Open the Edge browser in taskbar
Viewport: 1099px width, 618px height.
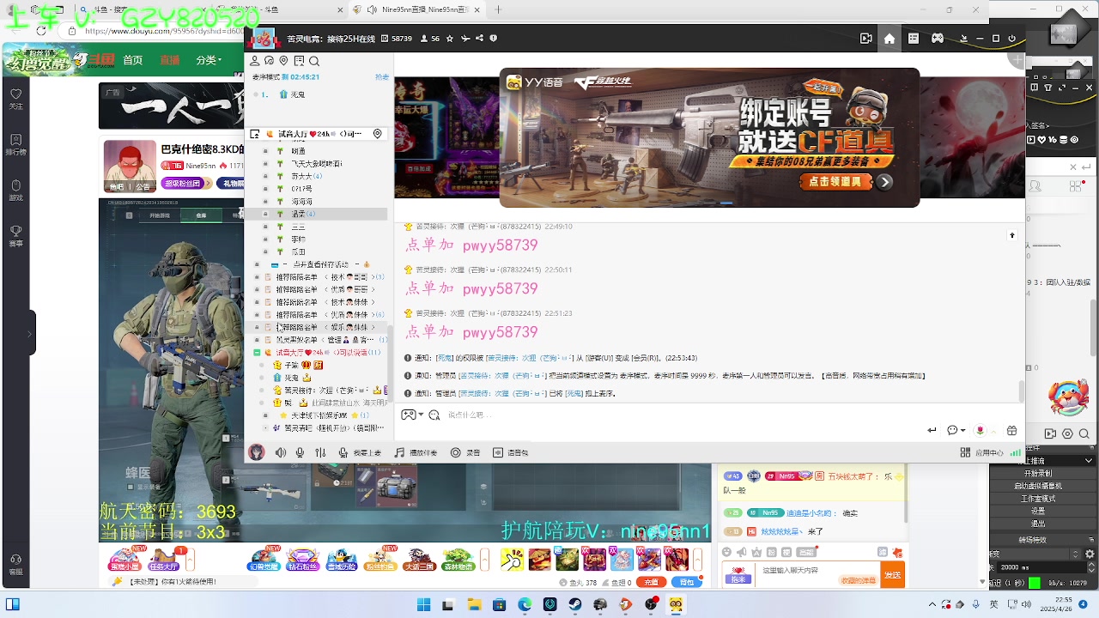[525, 605]
